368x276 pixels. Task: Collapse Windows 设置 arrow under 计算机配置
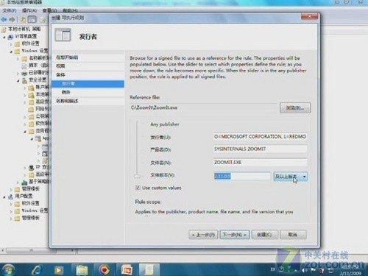tap(11, 52)
